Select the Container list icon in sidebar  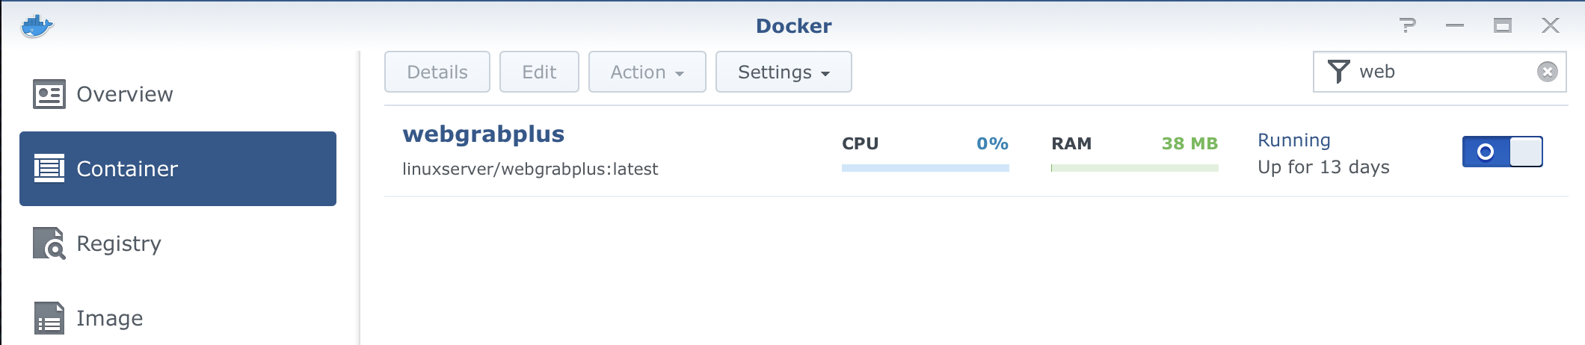49,169
